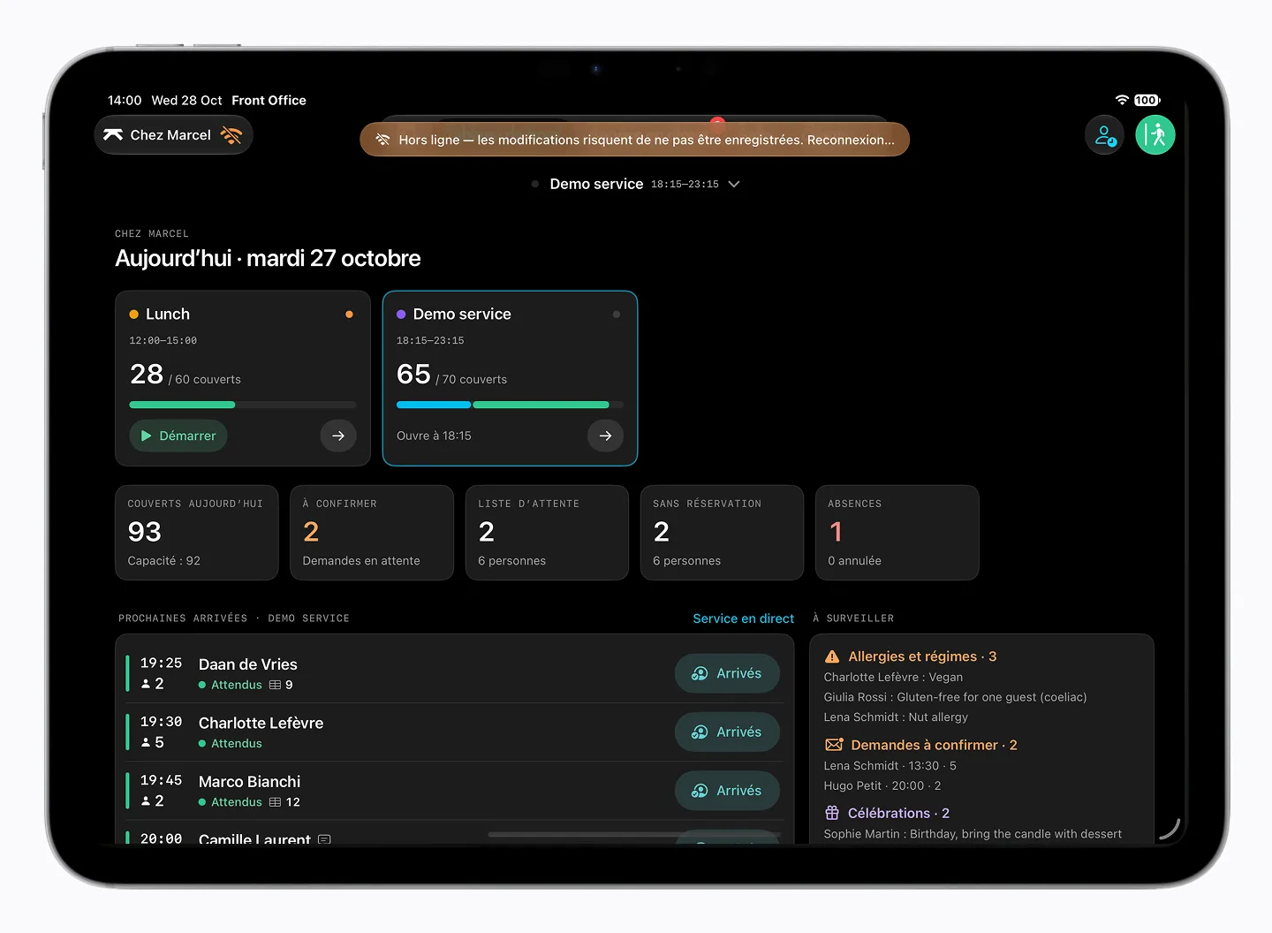Click the offline banner wifi icon
The width and height of the screenshot is (1272, 933).
[x=382, y=140]
